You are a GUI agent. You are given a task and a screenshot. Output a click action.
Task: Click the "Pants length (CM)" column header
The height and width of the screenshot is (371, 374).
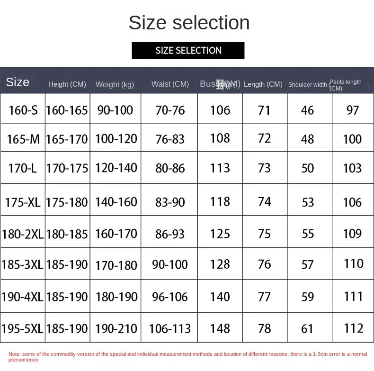click(352, 85)
